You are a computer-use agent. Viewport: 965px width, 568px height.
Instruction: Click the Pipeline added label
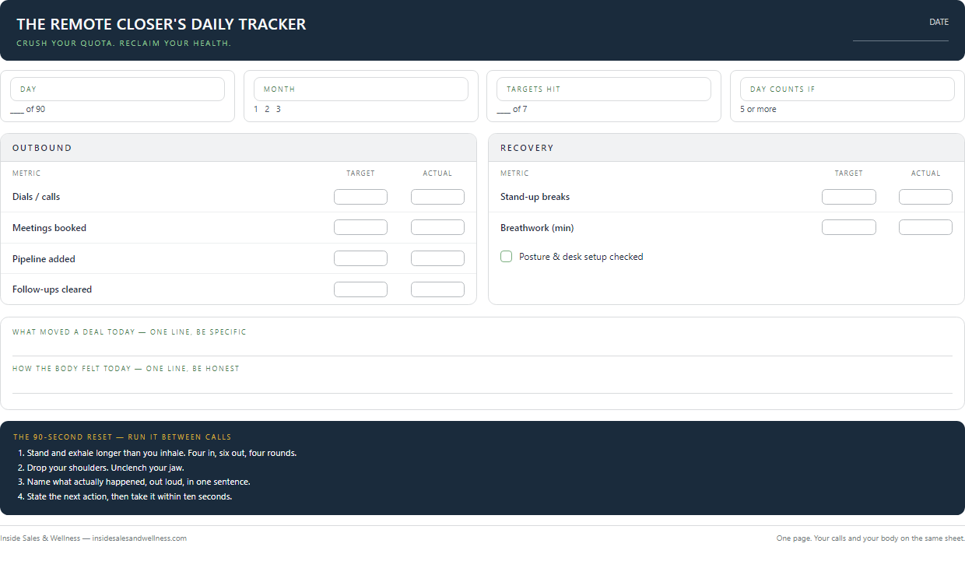[44, 258]
